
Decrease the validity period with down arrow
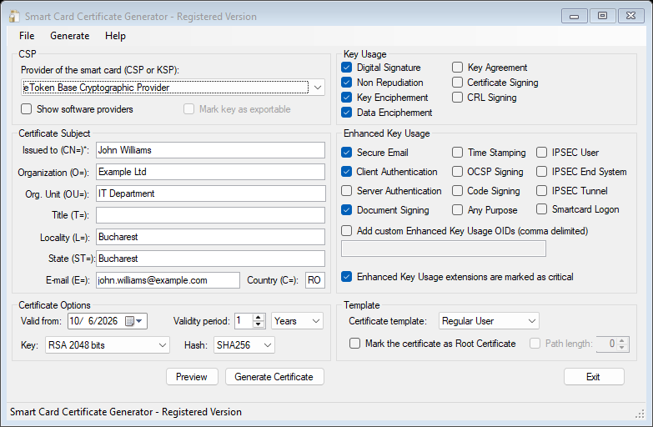pyautogui.click(x=259, y=324)
